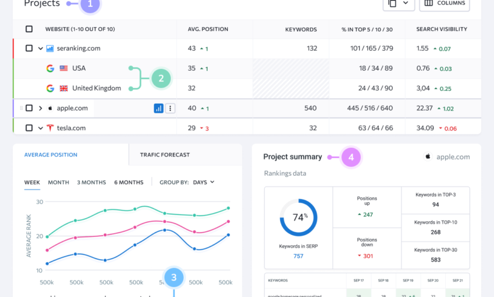Open apple.com blue chart icon button
Image resolution: width=494 pixels, height=297 pixels.
coord(158,109)
